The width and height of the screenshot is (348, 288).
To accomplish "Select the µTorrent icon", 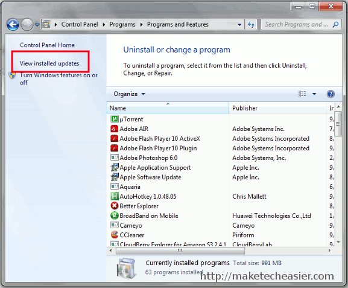I will 115,119.
